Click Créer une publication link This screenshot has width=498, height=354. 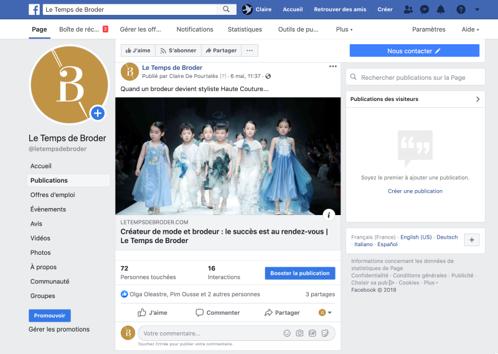pos(415,191)
